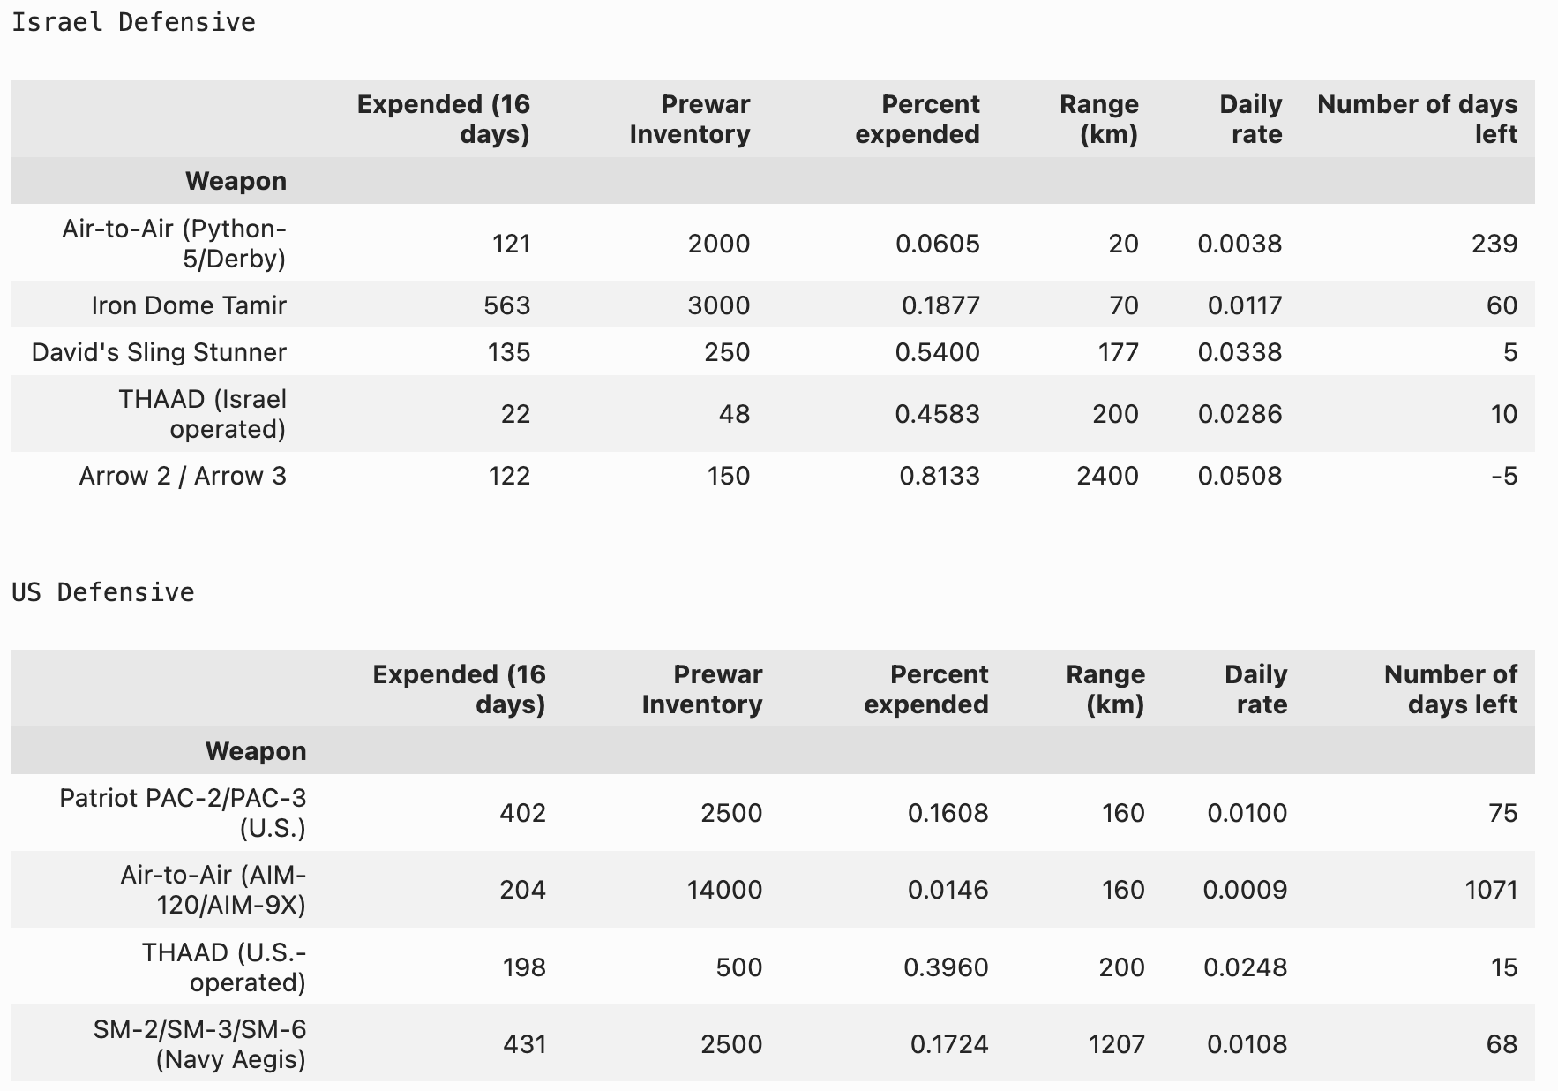Click the "Israel Defensive" heading text
This screenshot has height=1091, width=1558.
pyautogui.click(x=133, y=22)
